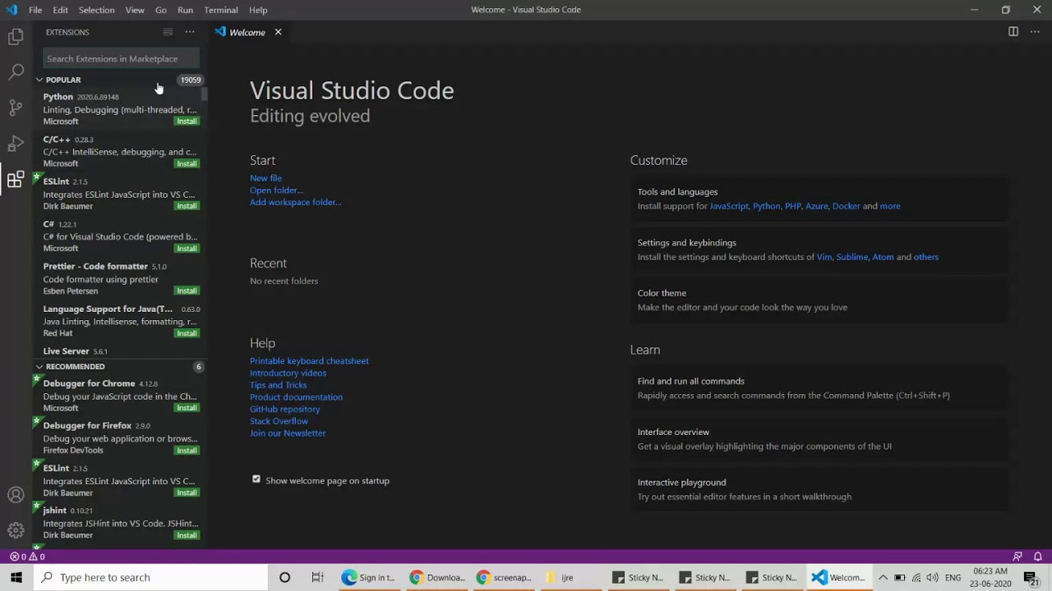Open the Windows Start menu
This screenshot has height=591, width=1052.
tap(16, 577)
